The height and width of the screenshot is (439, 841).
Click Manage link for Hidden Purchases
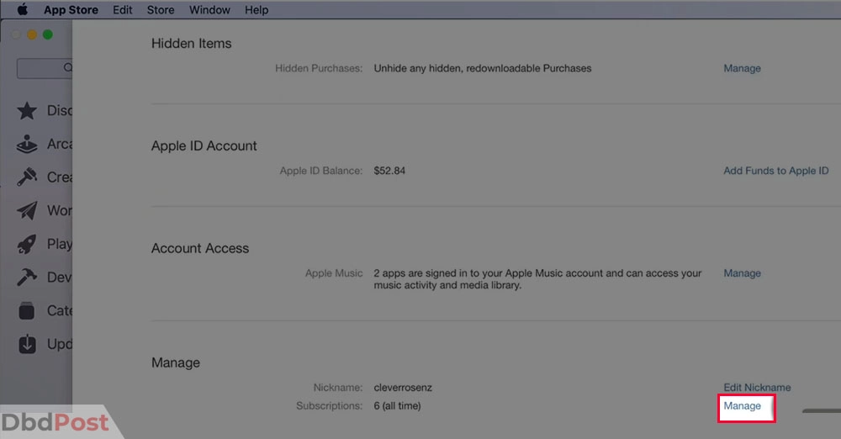742,68
